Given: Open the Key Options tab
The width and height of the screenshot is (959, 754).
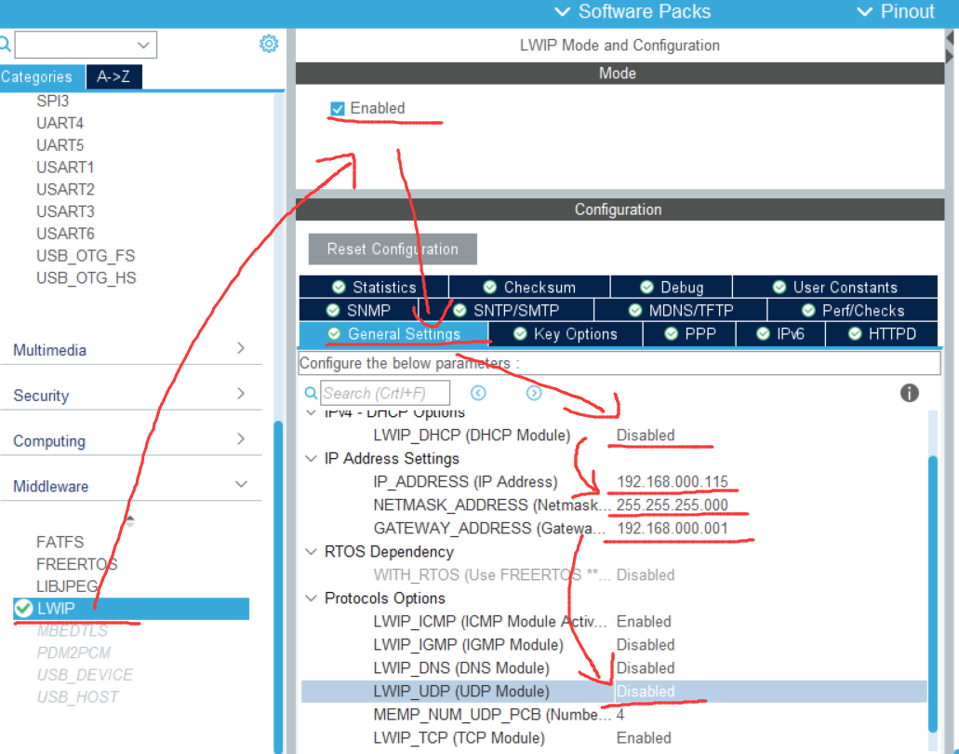Looking at the screenshot, I should [566, 334].
